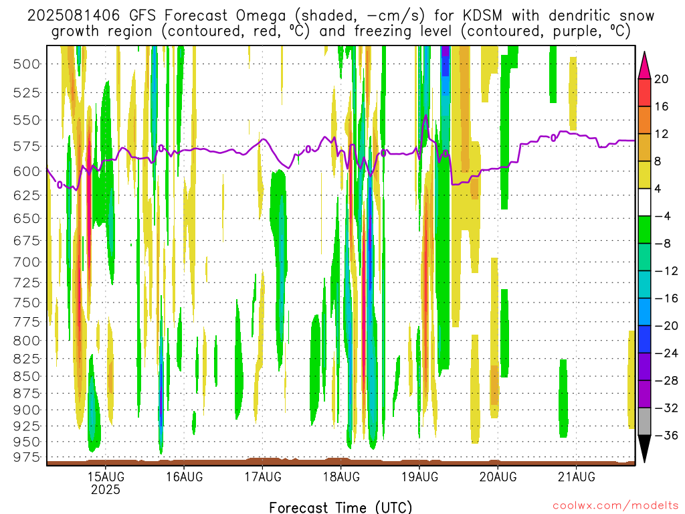Click the pink top arrow of colorbar
The image size is (685, 514).
644,66
